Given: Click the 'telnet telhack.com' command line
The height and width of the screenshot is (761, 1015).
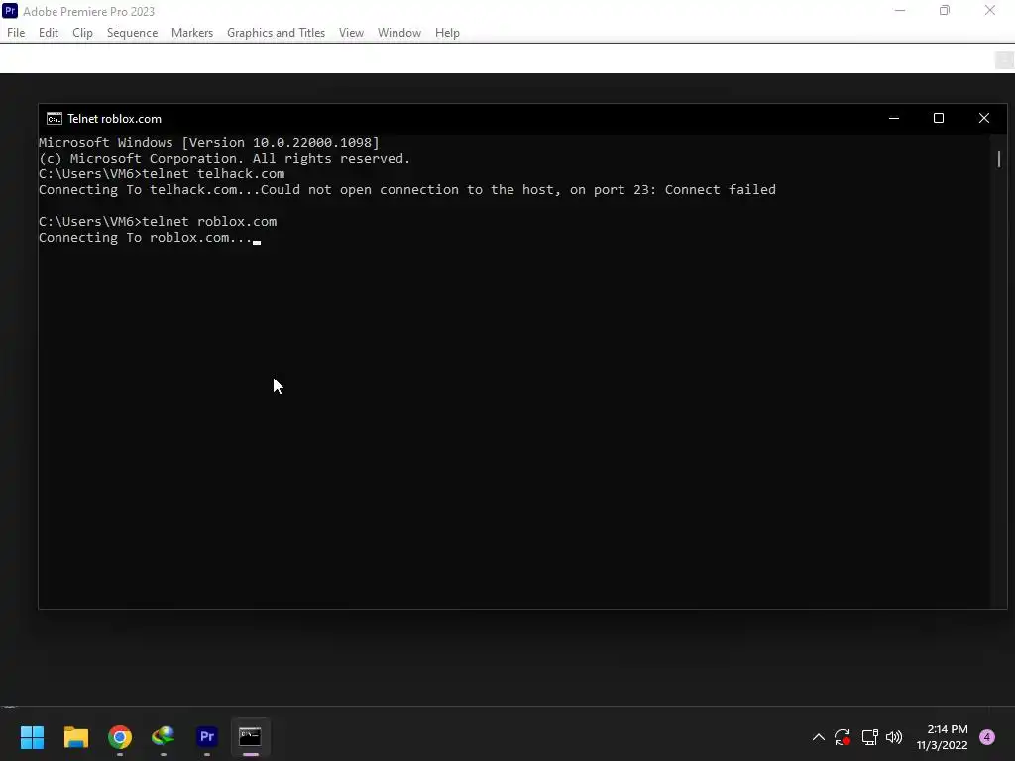Looking at the screenshot, I should [162, 174].
